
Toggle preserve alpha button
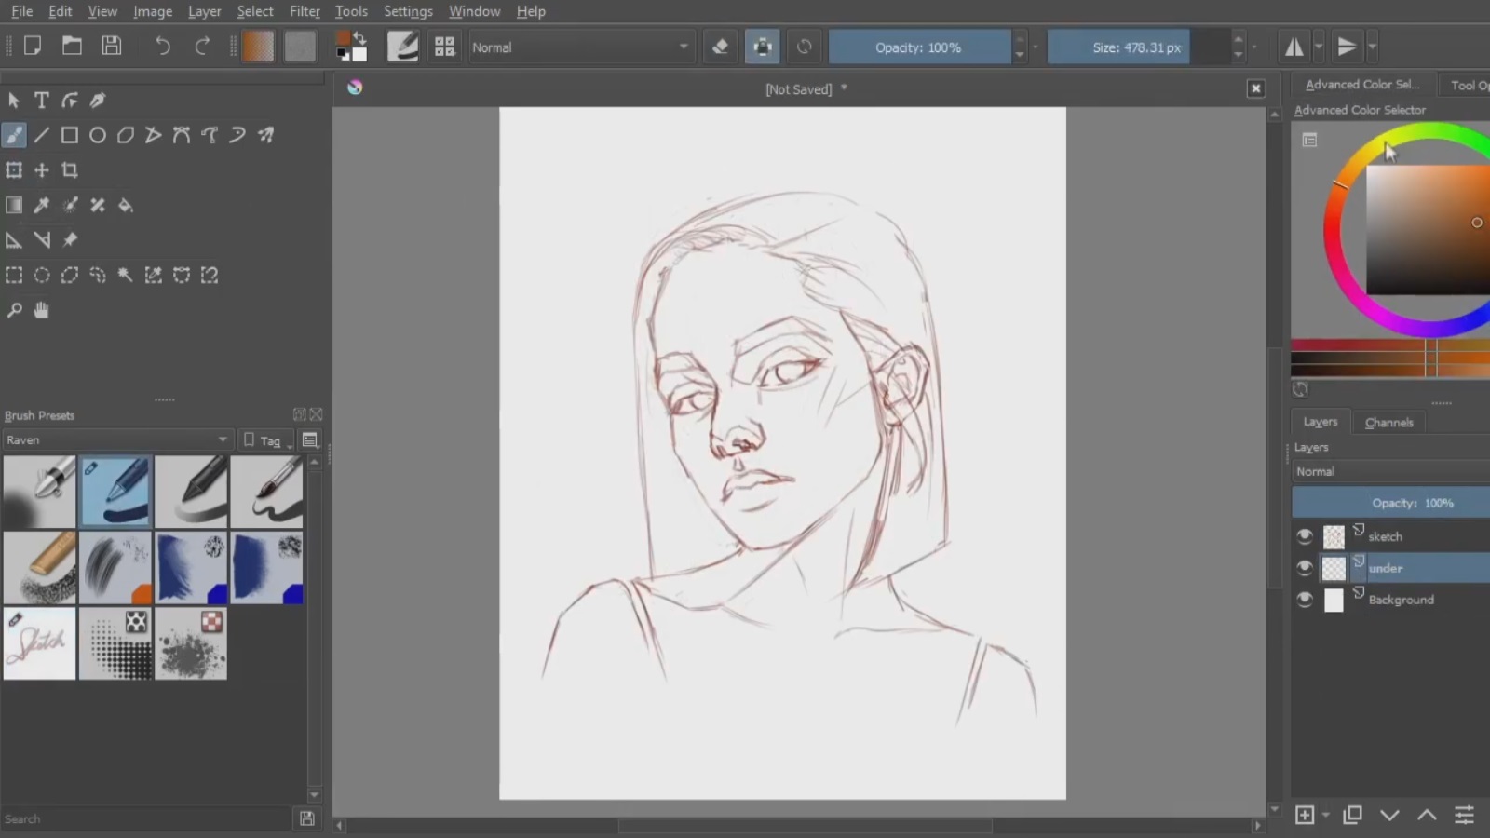coord(762,47)
